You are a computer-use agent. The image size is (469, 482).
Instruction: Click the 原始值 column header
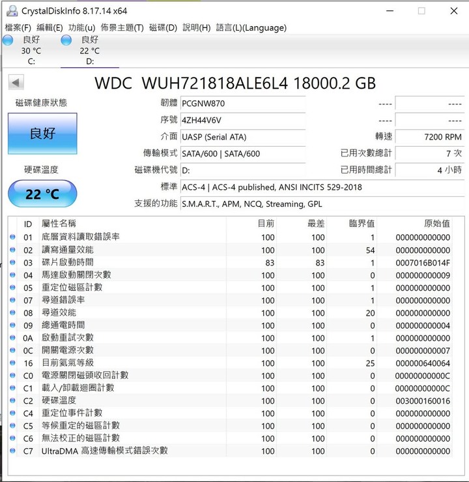tap(414, 224)
